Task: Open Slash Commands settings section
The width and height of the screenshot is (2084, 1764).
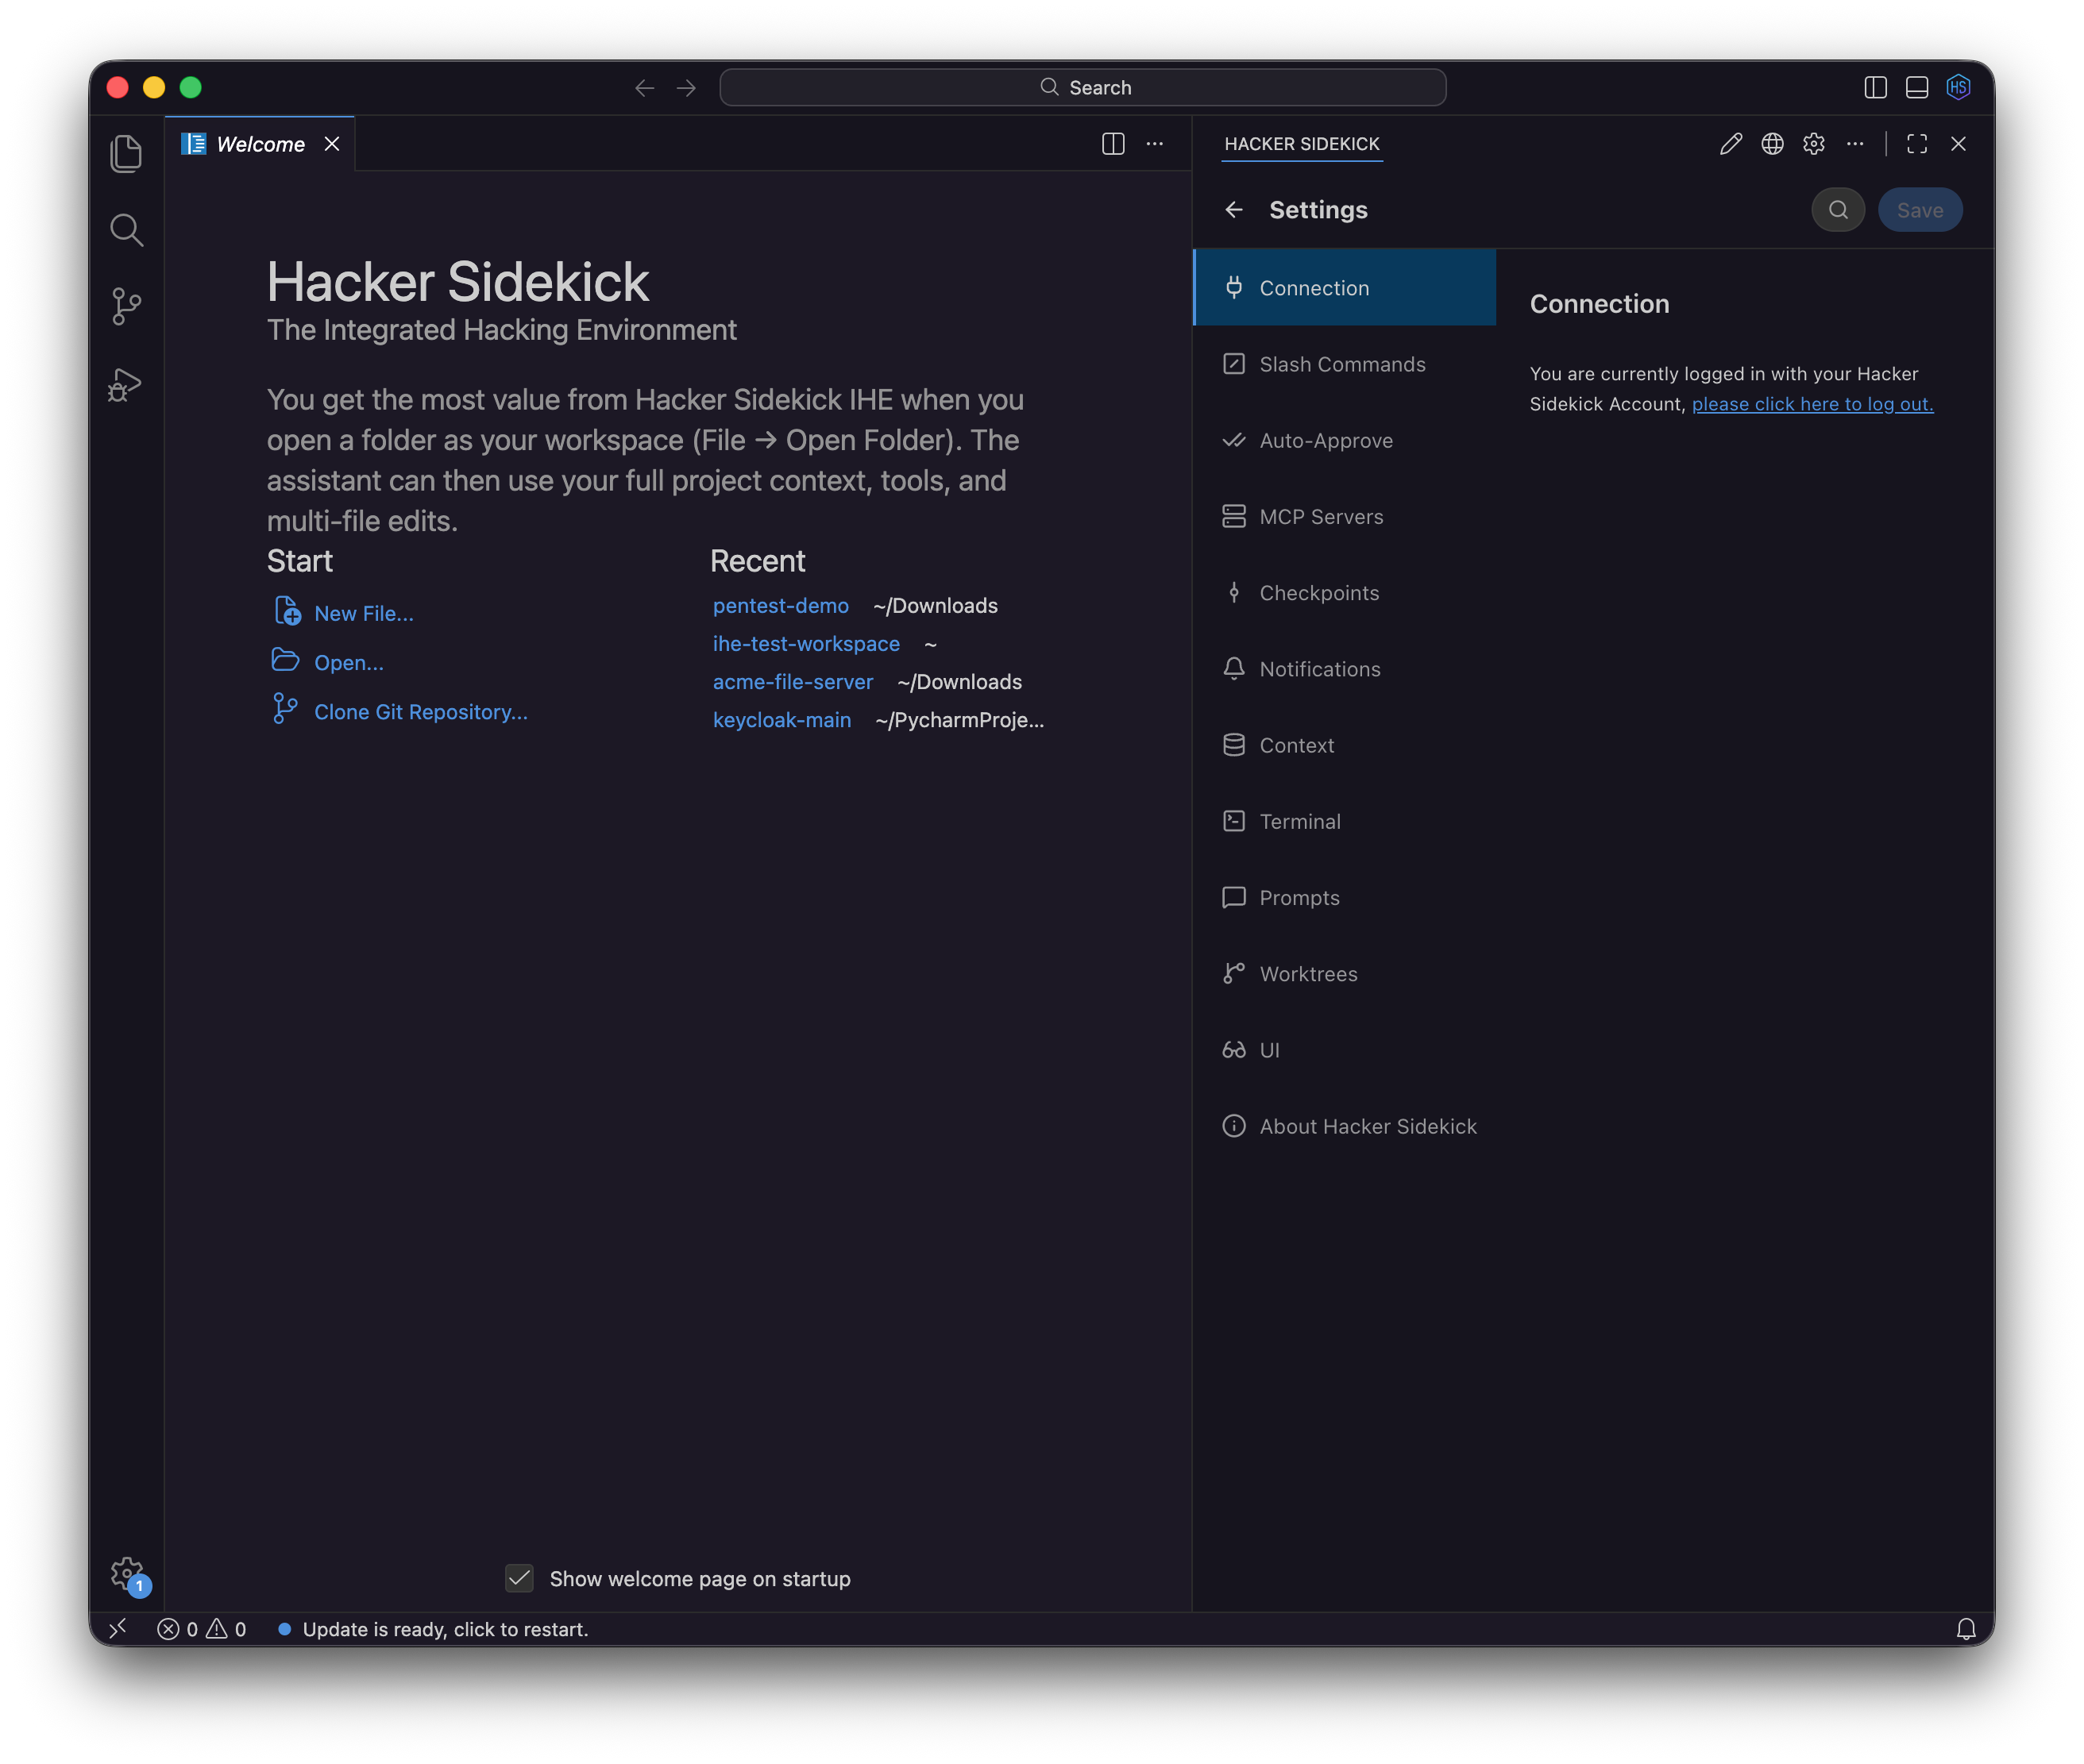Action: pyautogui.click(x=1345, y=364)
